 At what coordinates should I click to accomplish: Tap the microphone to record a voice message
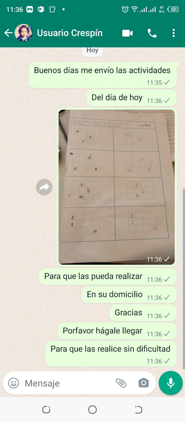pos(171,383)
